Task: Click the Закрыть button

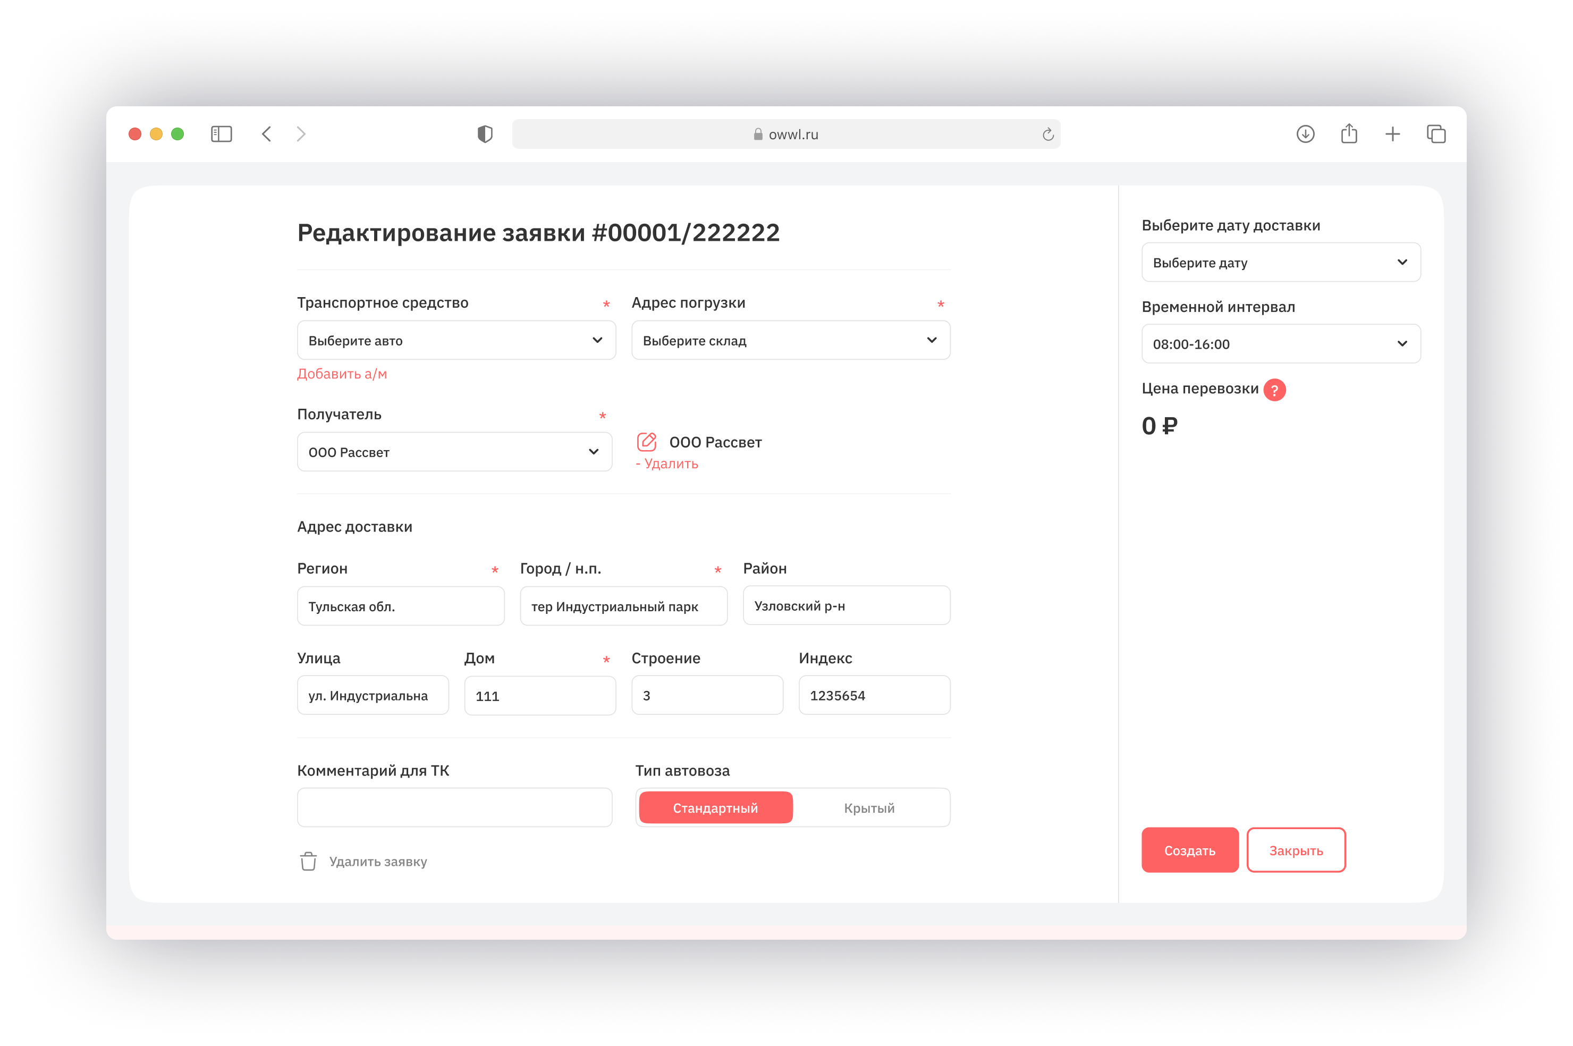Action: click(1296, 850)
